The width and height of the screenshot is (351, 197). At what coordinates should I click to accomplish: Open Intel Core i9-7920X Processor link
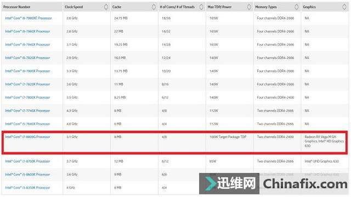coord(27,58)
